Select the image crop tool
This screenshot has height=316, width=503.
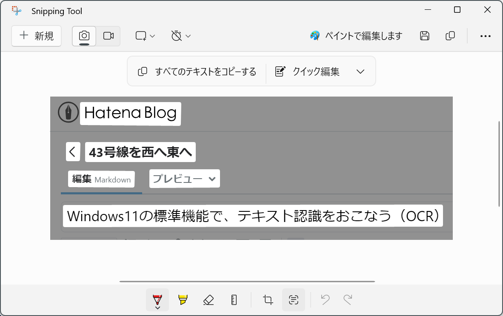click(268, 300)
